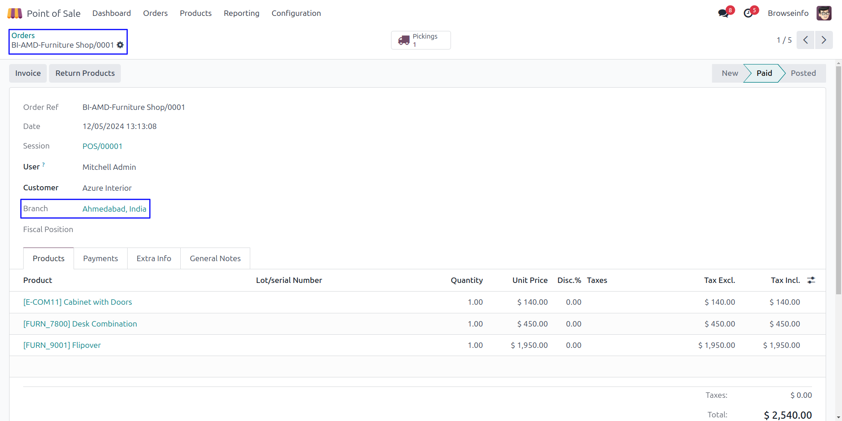Open the chat messages icon with 8 notifications
Viewport: 842px width, 421px height.
click(723, 13)
